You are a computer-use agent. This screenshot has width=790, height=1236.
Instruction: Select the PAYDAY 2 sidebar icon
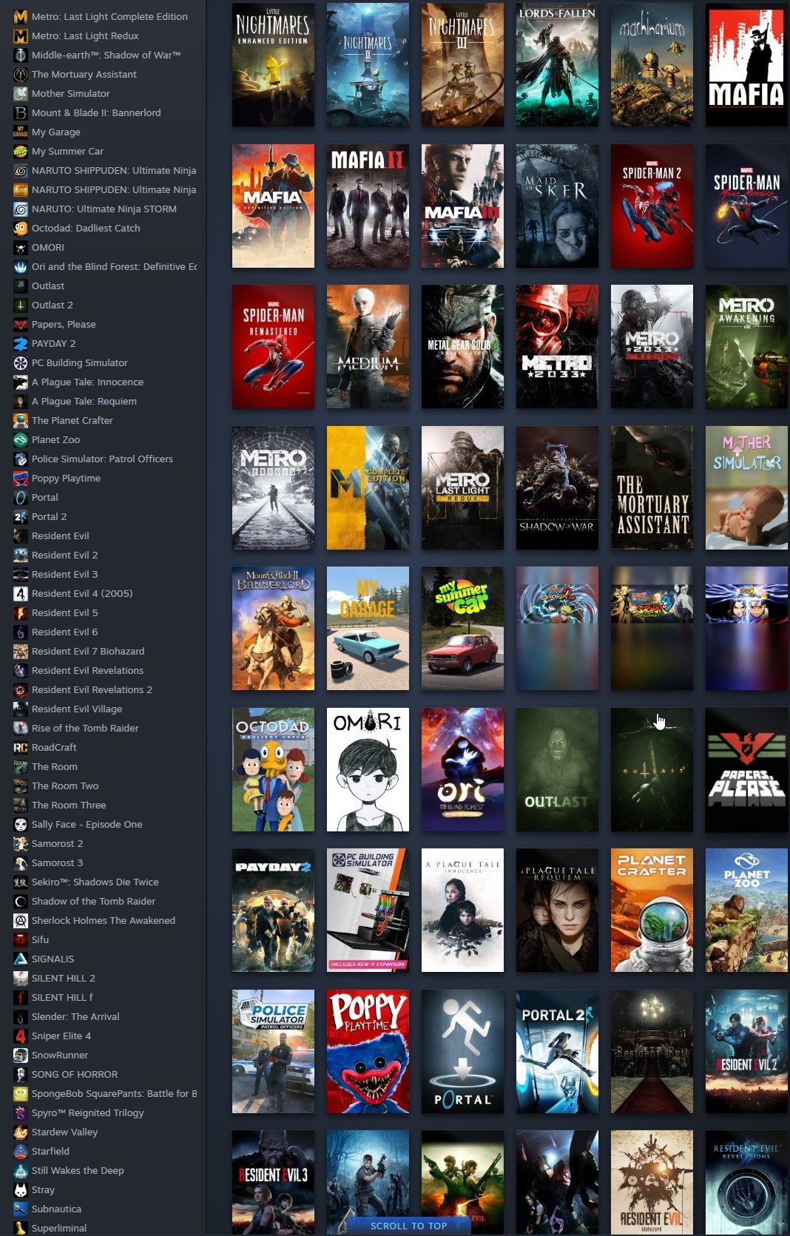pos(21,343)
